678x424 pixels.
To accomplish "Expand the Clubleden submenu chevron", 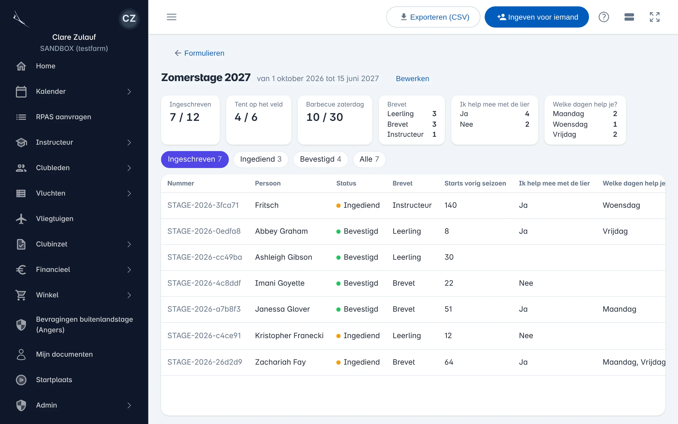I will 129,168.
